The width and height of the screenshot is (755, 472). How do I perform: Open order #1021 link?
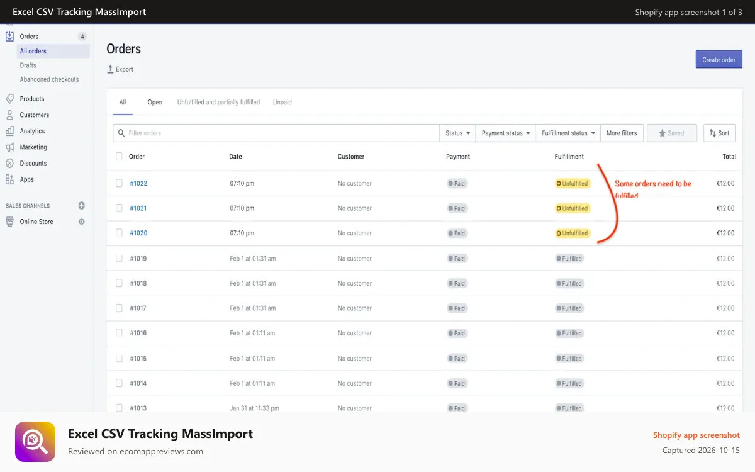pos(138,208)
